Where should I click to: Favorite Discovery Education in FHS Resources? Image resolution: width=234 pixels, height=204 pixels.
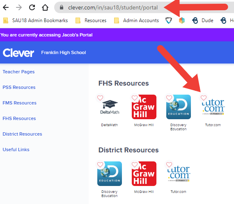[x=169, y=98]
